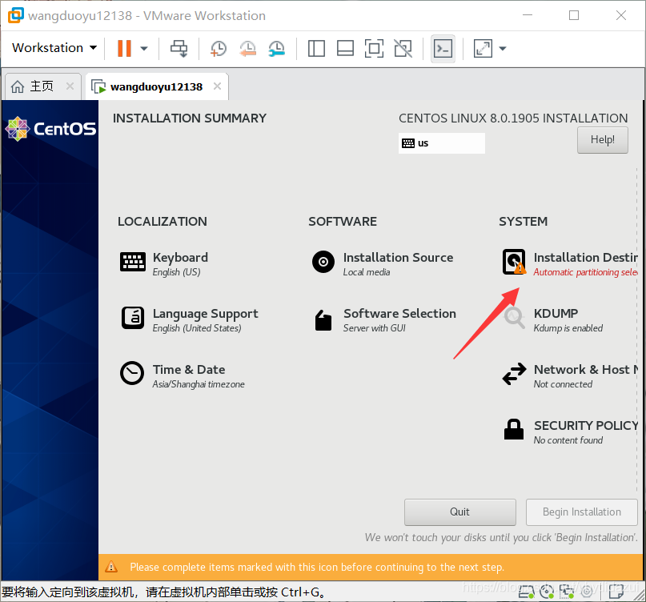The width and height of the screenshot is (646, 602).
Task: Pause the virtual machine with the orange button
Action: [124, 48]
